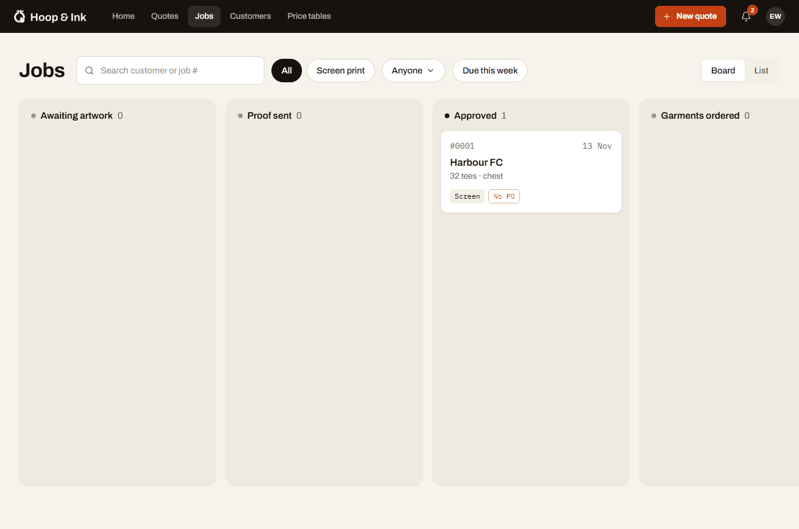Click the Proof sent column header
This screenshot has height=529, width=799.
coord(270,116)
